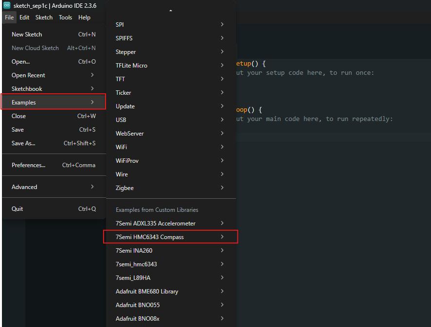Open the WebServer examples submenu
The image size is (431, 327).
(x=171, y=134)
